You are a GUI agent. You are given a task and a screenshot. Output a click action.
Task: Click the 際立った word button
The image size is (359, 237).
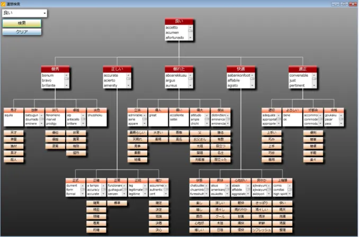[x=221, y=160]
